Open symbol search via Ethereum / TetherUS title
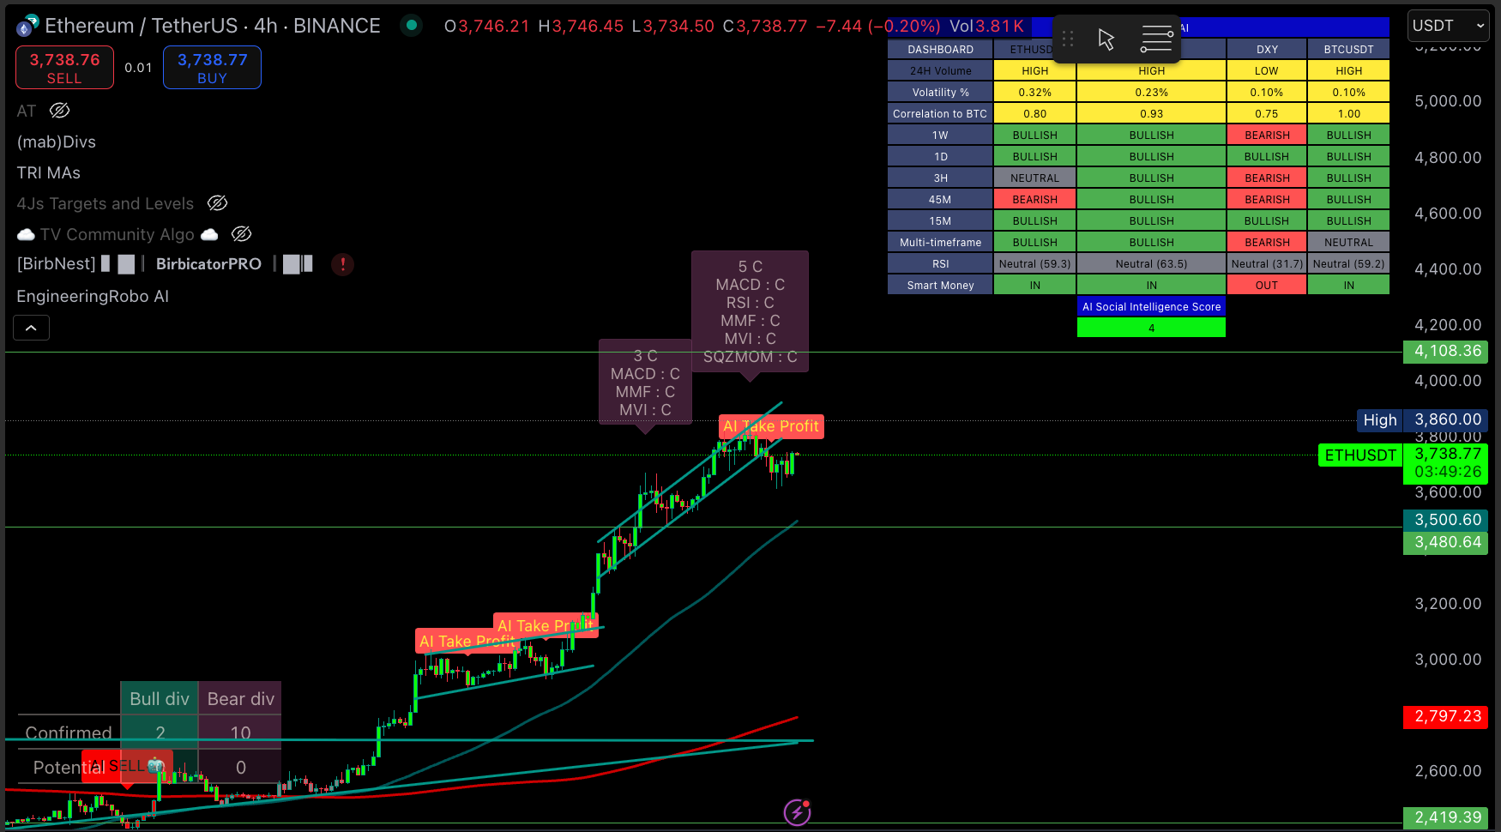 coord(212,26)
